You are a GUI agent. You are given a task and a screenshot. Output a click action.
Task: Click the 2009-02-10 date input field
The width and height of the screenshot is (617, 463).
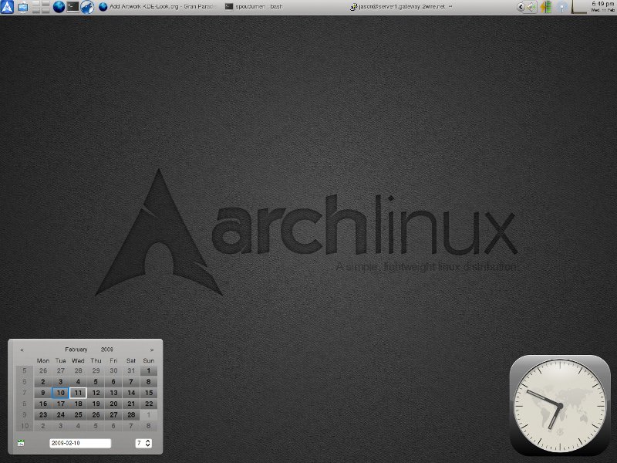click(x=80, y=443)
